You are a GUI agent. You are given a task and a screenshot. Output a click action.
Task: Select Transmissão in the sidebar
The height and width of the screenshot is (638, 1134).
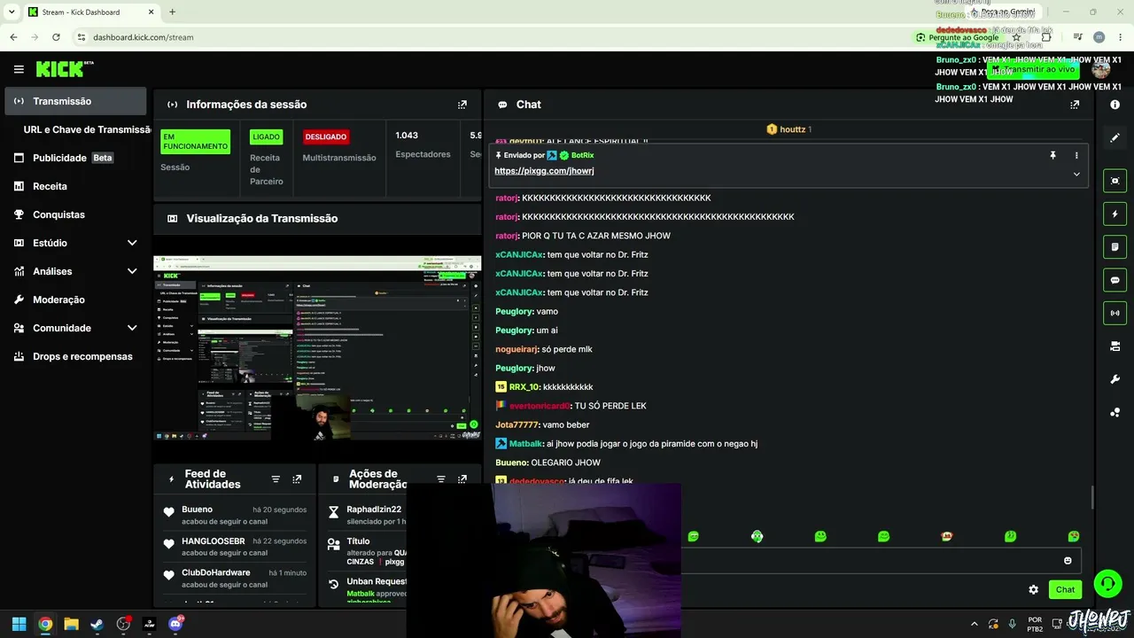point(75,101)
